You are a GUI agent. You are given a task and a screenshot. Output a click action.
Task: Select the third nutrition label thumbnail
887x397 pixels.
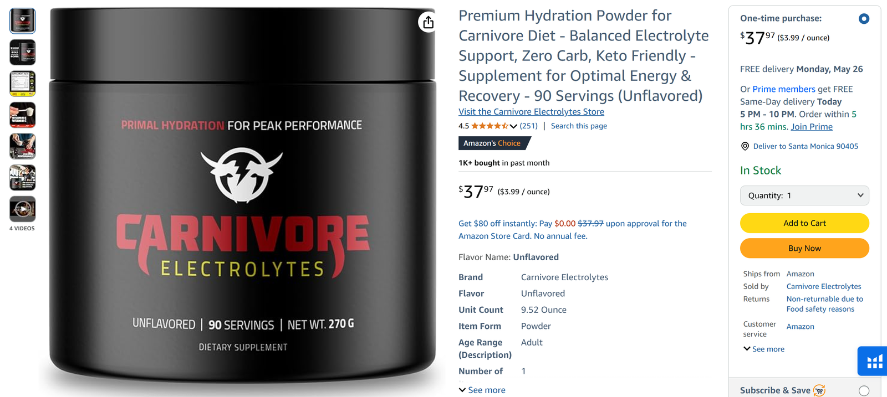(x=22, y=84)
